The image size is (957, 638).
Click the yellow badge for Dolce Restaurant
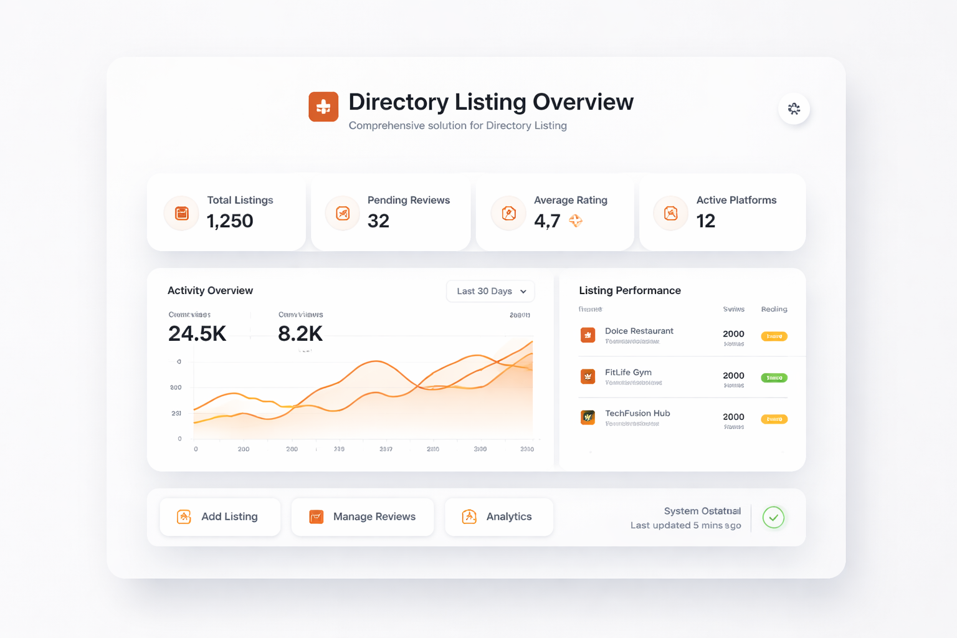(x=774, y=336)
